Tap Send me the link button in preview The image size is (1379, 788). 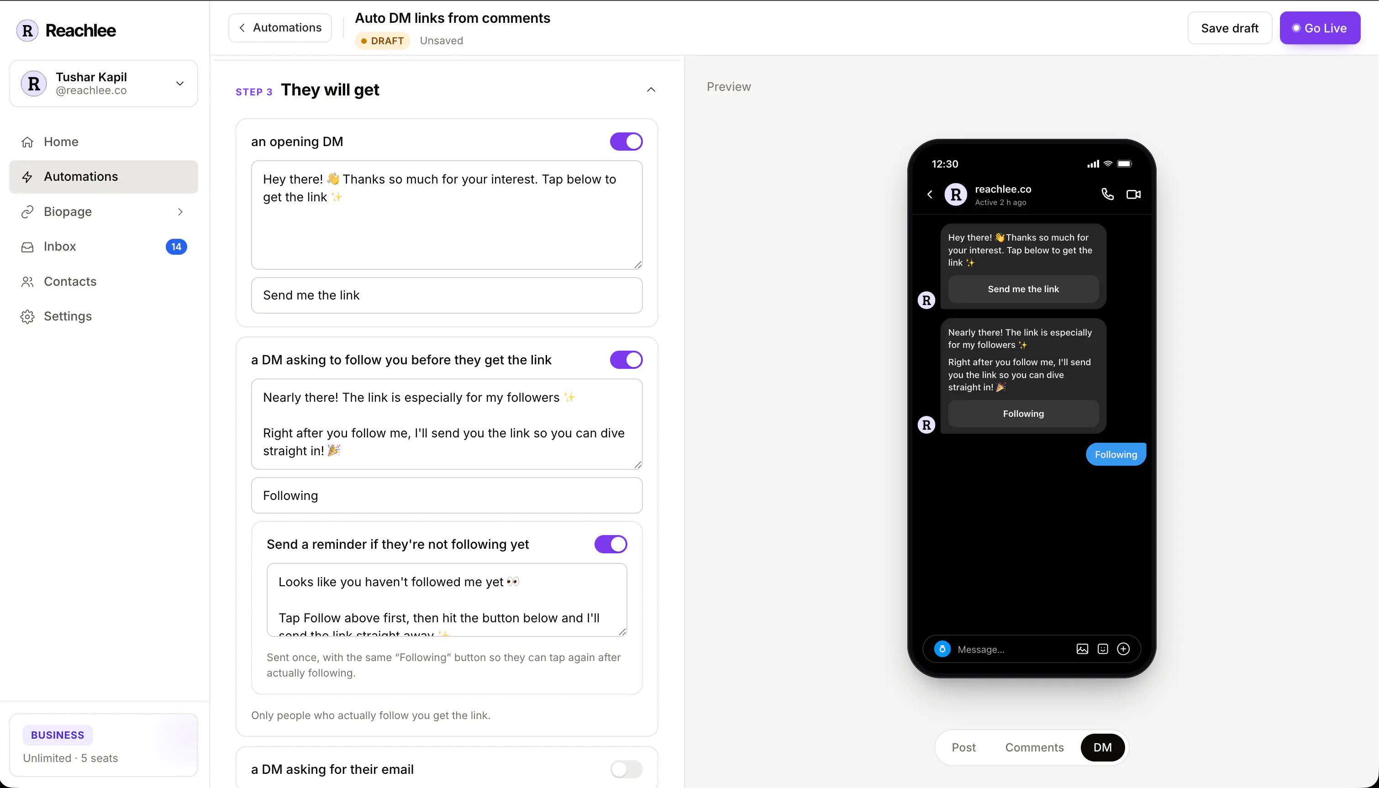(1023, 289)
